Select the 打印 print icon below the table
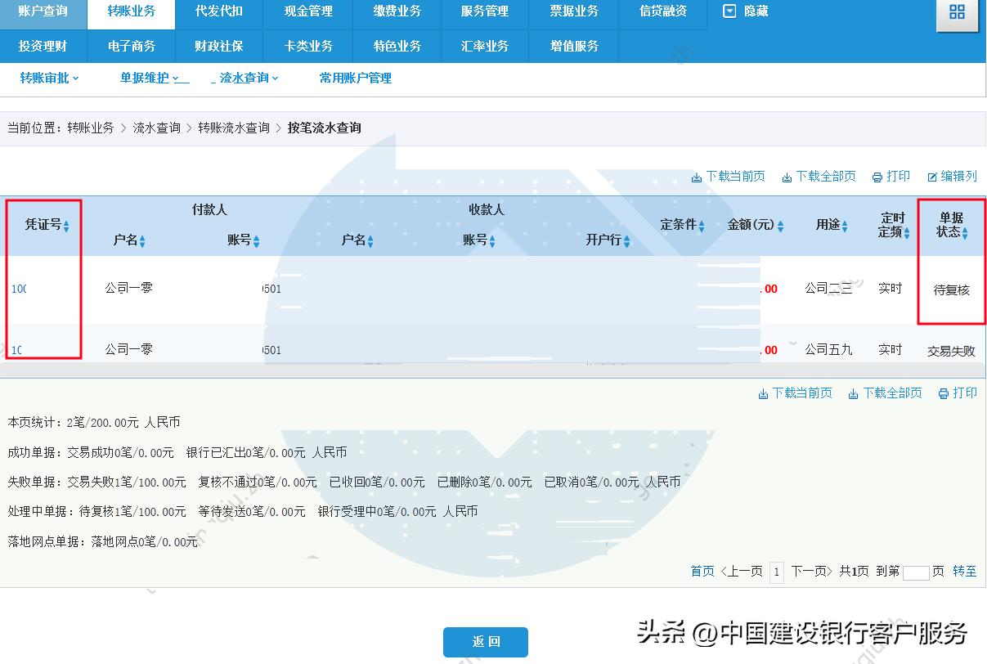Screen dimensions: 987x664 [958, 393]
